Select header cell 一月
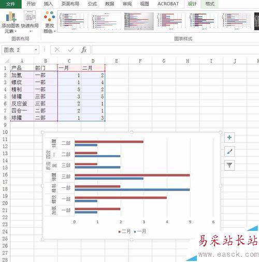 coord(69,68)
